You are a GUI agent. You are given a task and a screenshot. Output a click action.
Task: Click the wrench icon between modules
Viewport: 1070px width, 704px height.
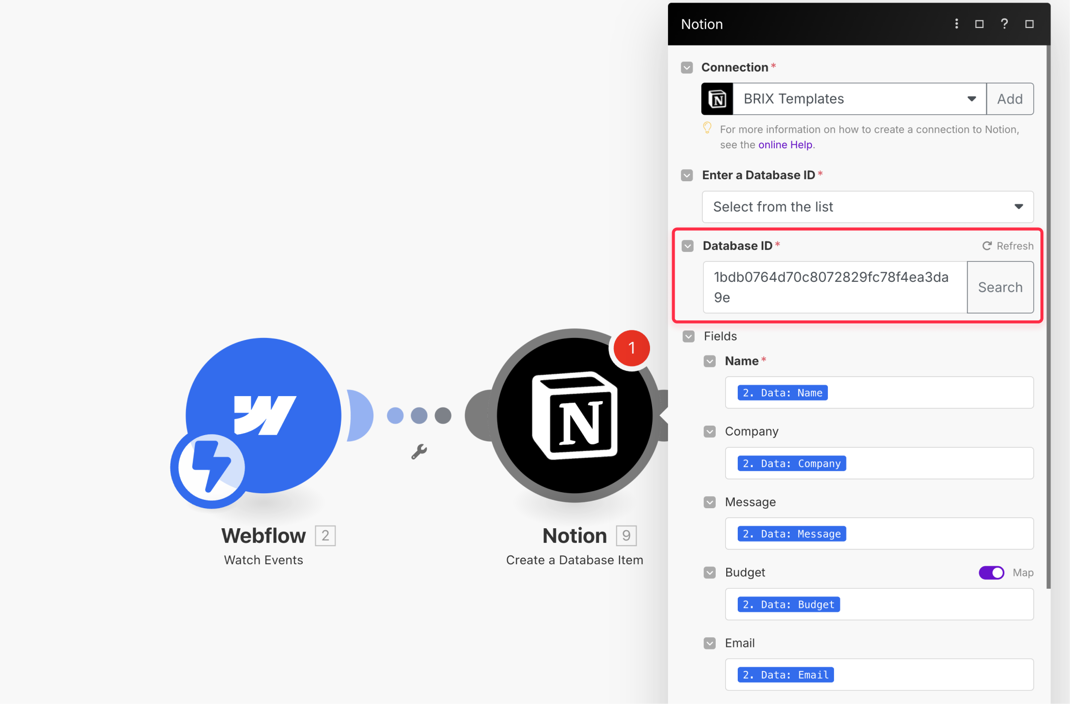click(x=419, y=452)
